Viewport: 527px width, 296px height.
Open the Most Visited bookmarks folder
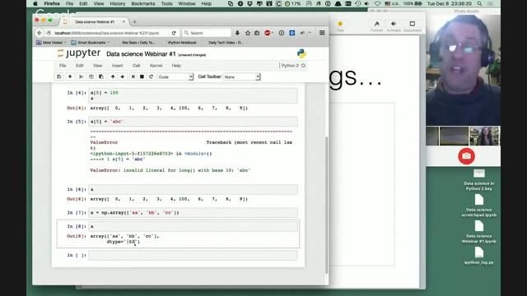[x=51, y=43]
